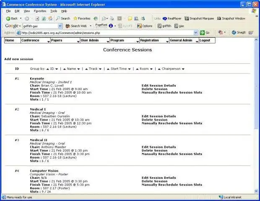Open the Back button history dropdown
The image size is (260, 201).
click(x=21, y=18)
